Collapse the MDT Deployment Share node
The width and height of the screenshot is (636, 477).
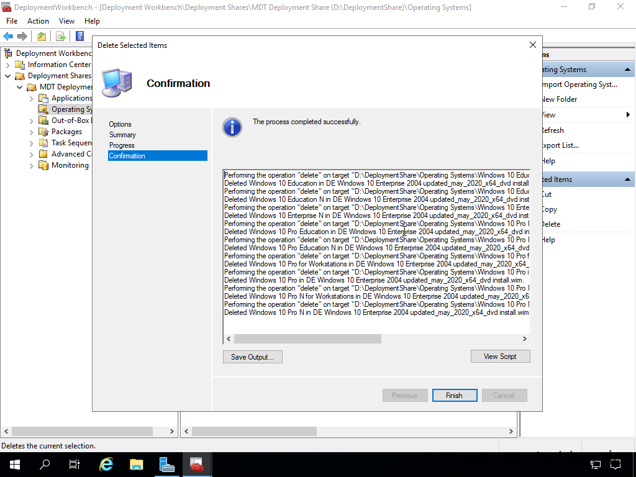19,87
